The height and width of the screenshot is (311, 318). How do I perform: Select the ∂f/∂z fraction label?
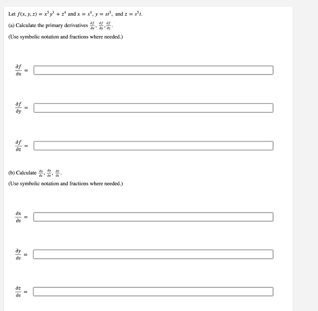pyautogui.click(x=18, y=145)
